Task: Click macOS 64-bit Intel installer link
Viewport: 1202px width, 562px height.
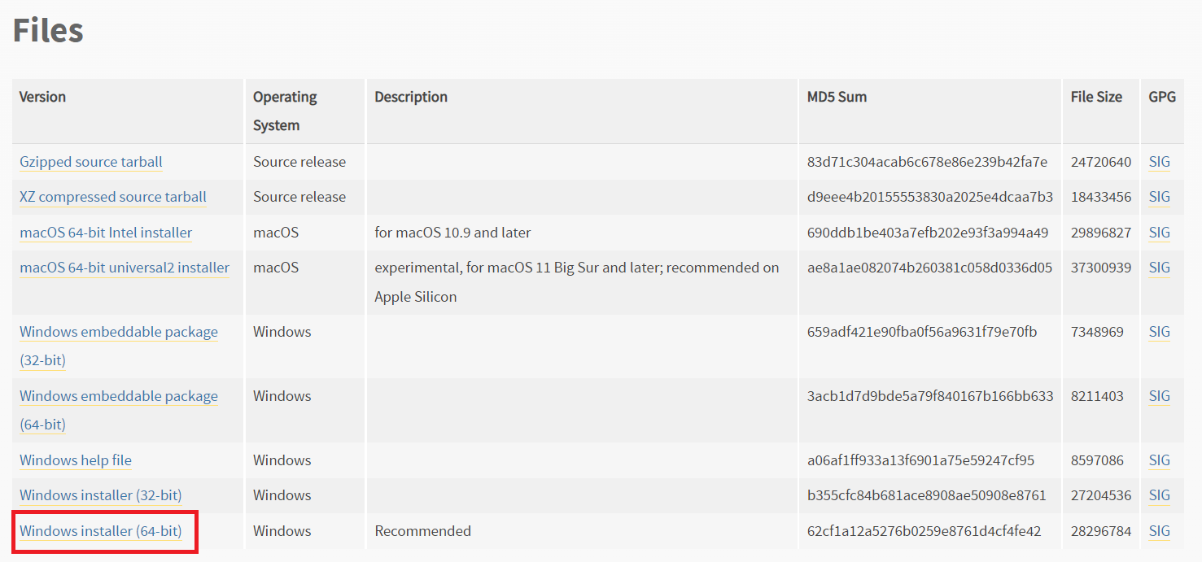Action: [106, 233]
